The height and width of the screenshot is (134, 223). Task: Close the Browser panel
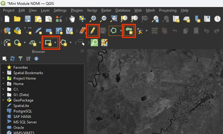tap(82, 51)
